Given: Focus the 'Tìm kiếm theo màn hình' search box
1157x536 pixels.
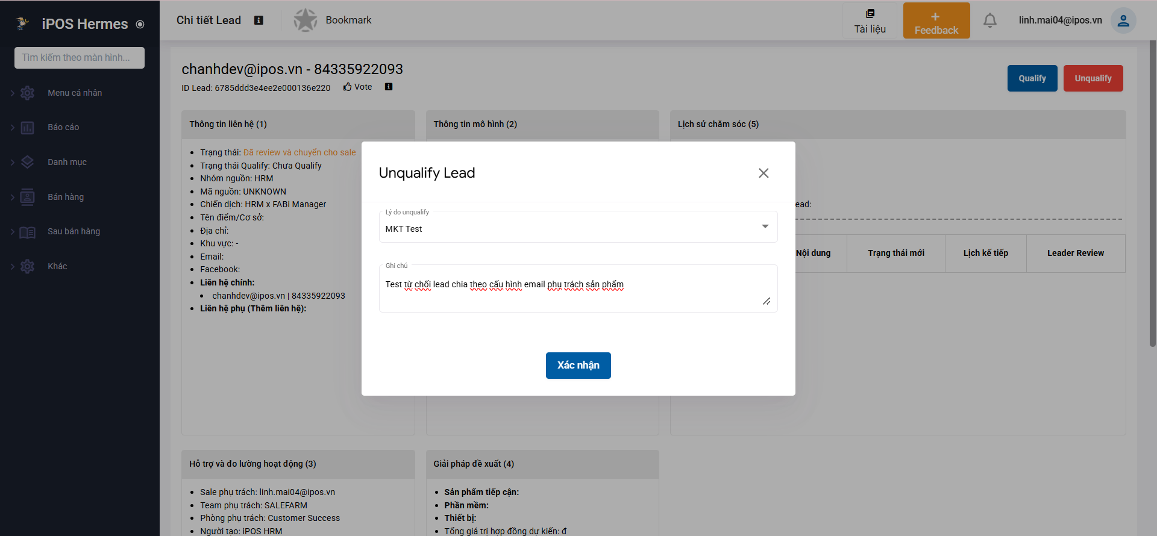Looking at the screenshot, I should 80,58.
